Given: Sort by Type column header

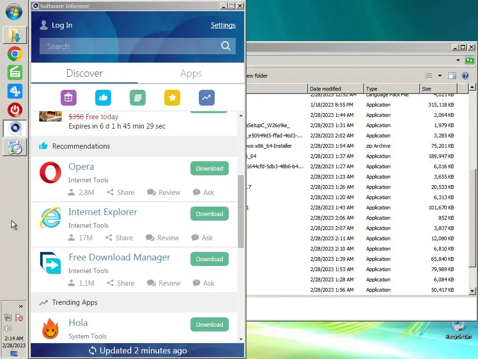Looking at the screenshot, I should click(392, 88).
